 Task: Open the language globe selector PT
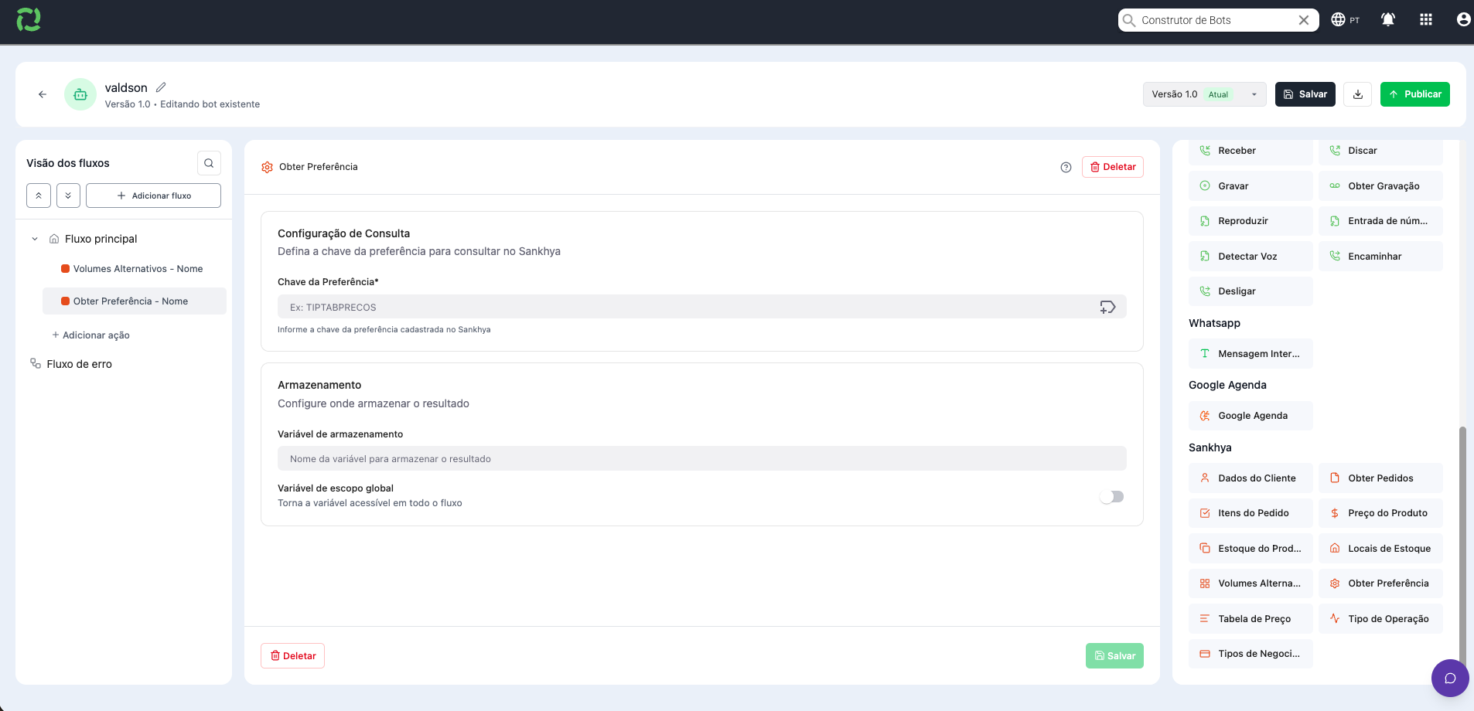(1346, 20)
